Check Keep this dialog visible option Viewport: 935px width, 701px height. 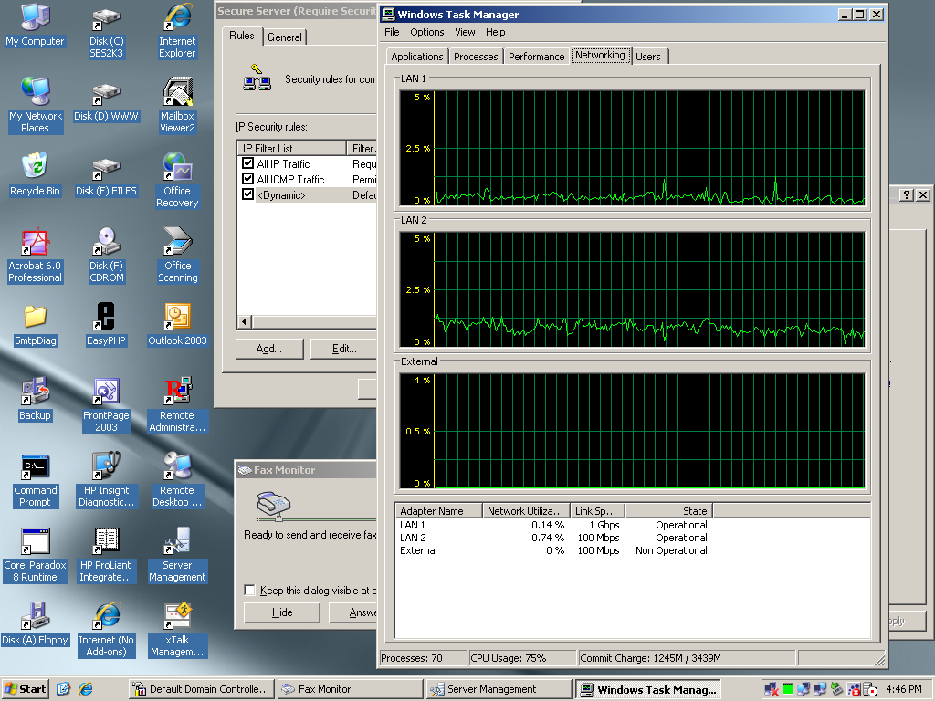click(249, 591)
